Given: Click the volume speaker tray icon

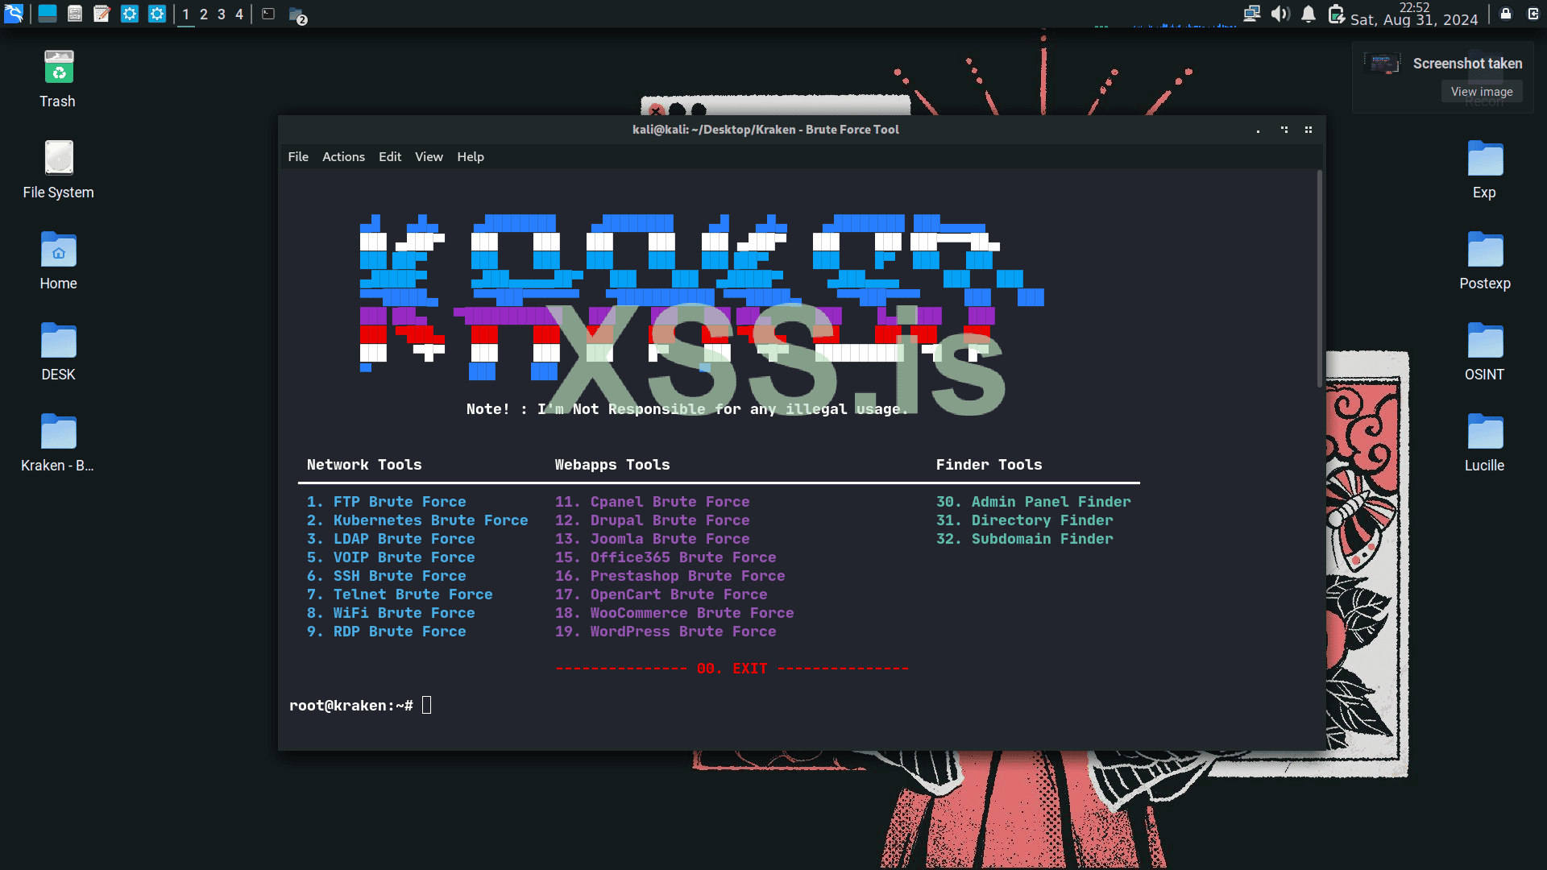Looking at the screenshot, I should point(1280,14).
